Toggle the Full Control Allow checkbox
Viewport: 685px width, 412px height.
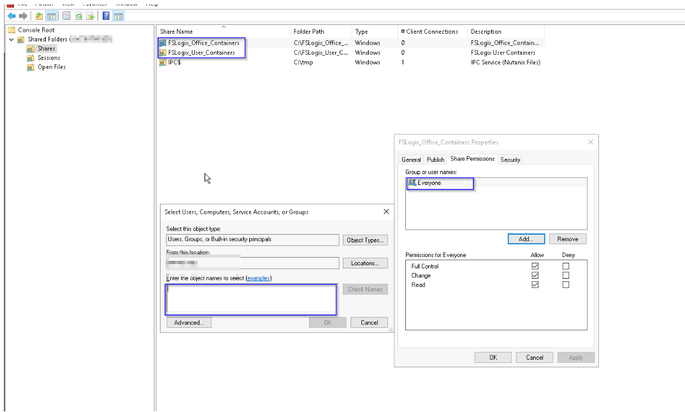(535, 266)
